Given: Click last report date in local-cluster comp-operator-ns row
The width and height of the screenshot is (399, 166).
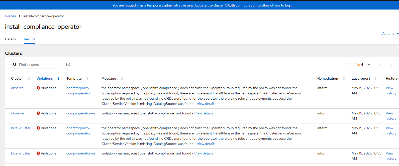Looking at the screenshot, I should 366,156.
